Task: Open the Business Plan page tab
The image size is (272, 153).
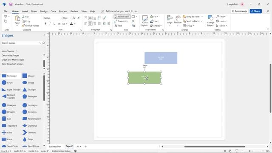Action: point(55,147)
